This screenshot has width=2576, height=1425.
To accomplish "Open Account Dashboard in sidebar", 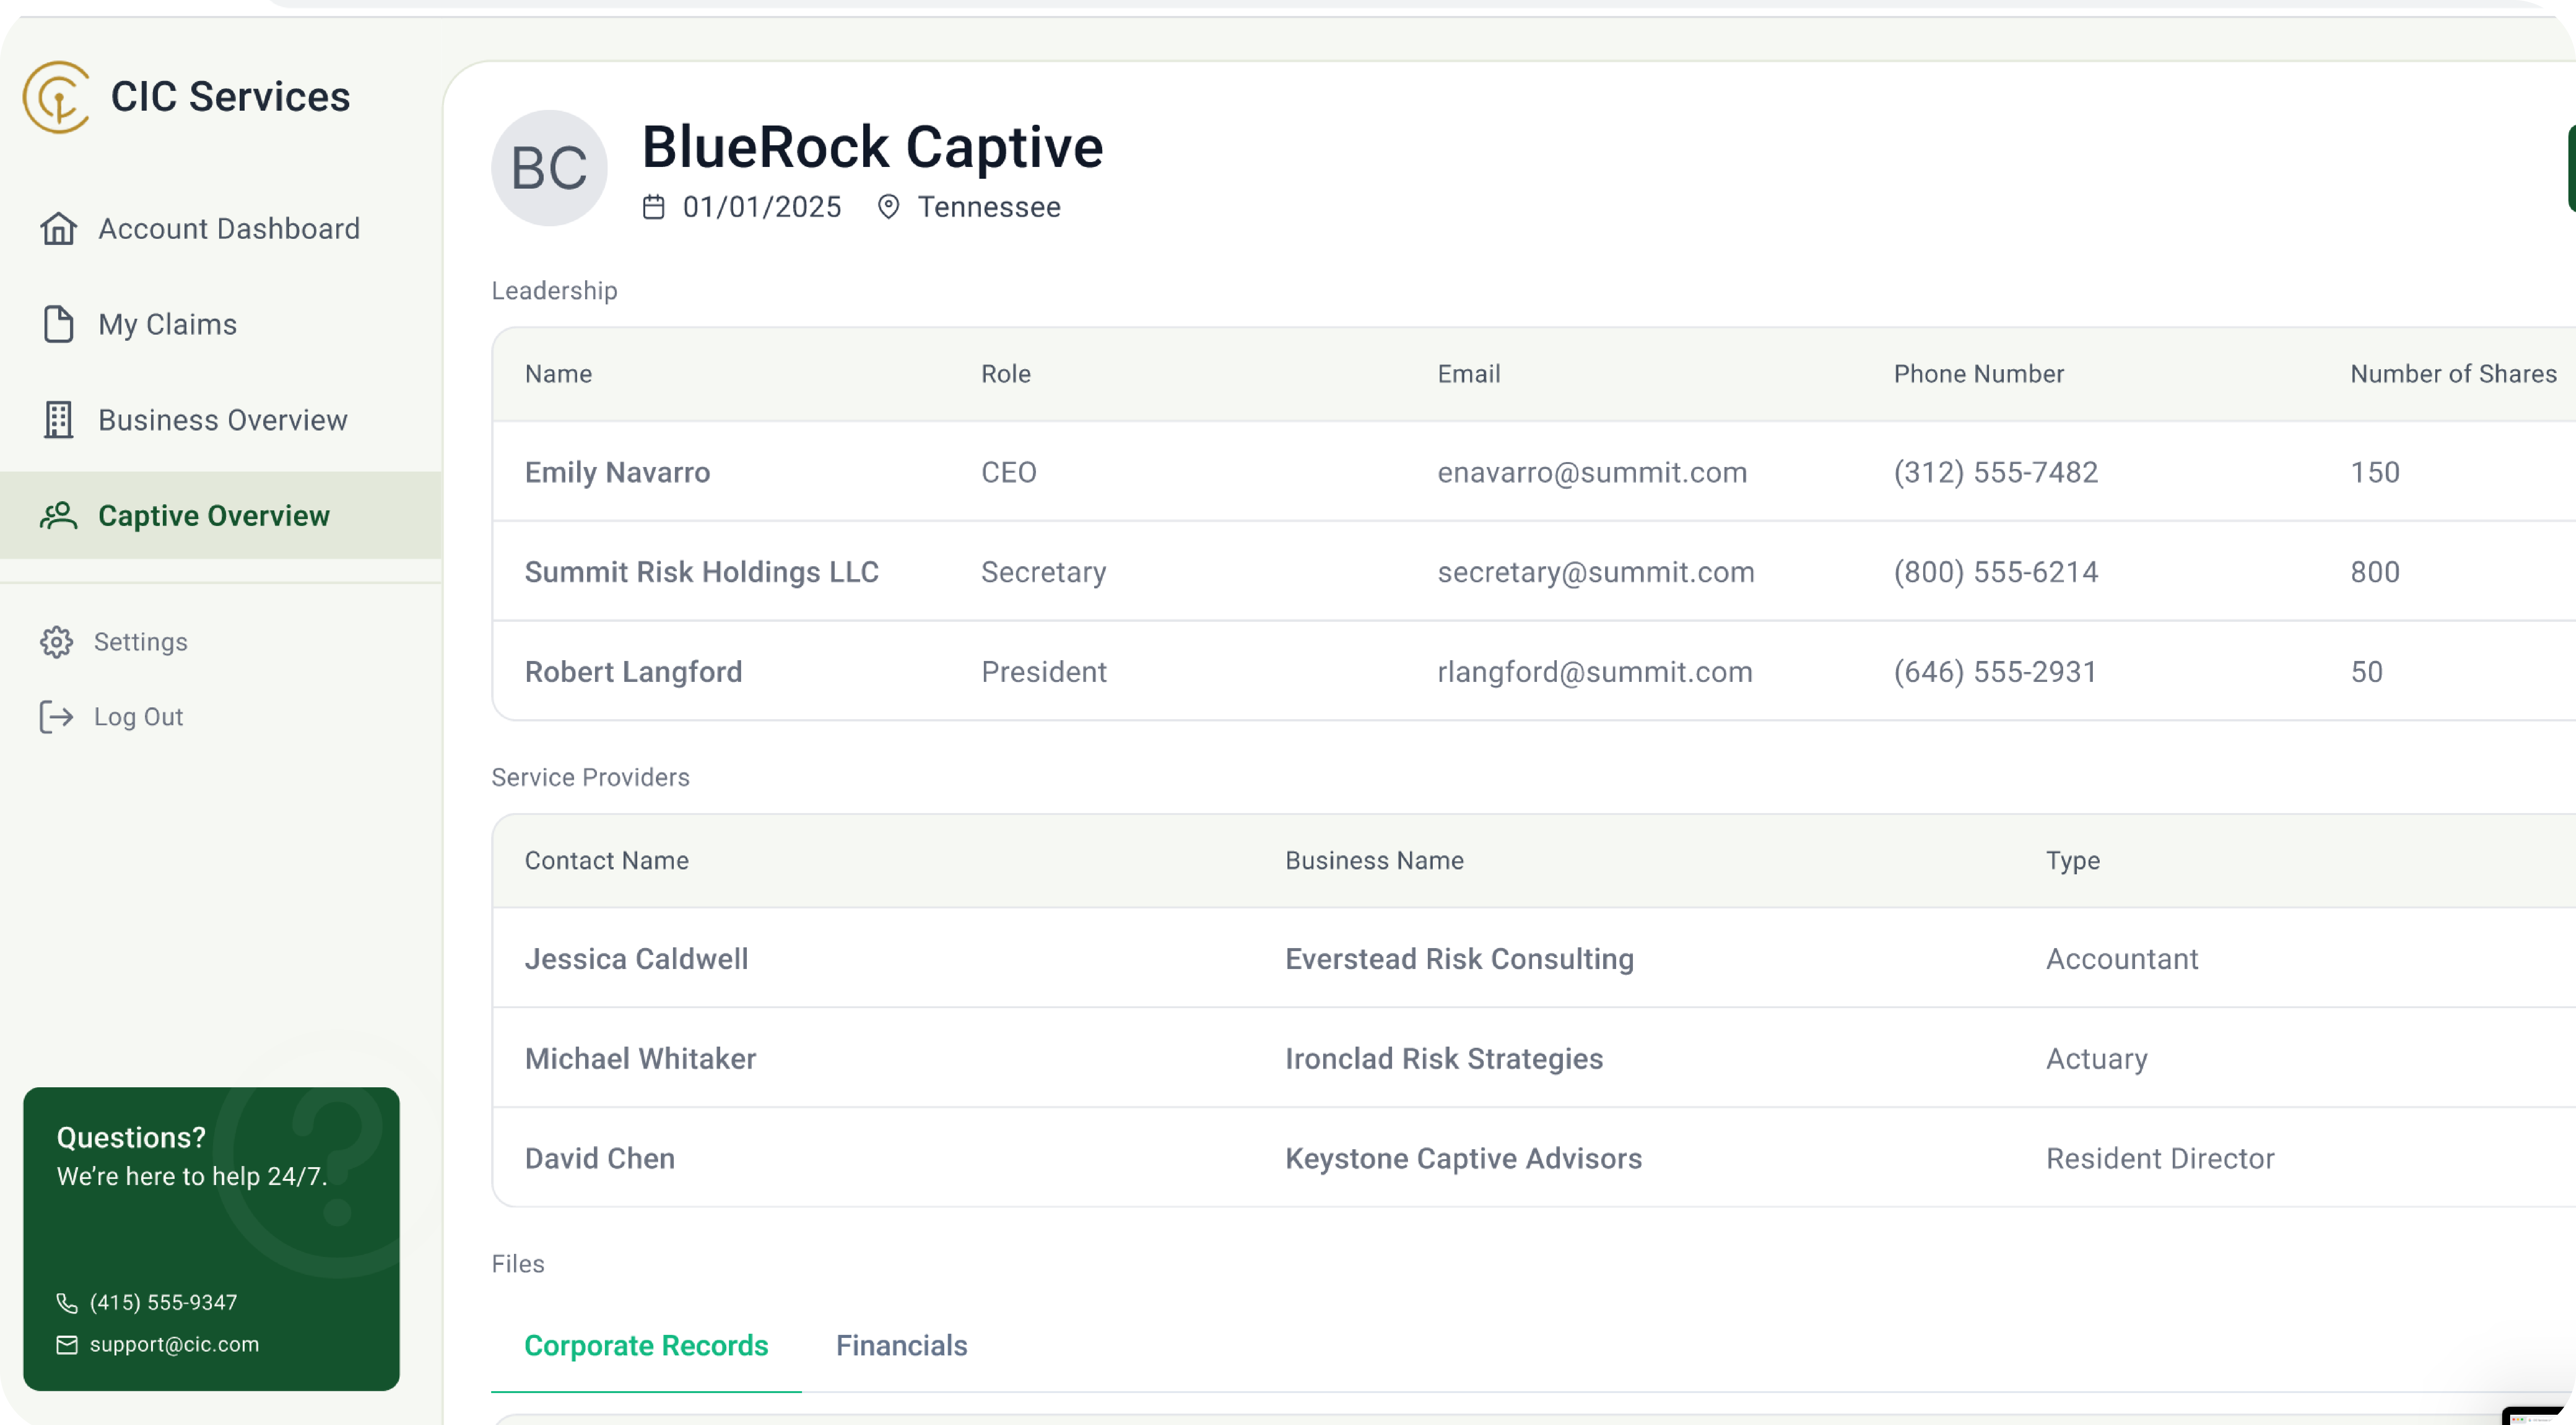I will click(220, 229).
